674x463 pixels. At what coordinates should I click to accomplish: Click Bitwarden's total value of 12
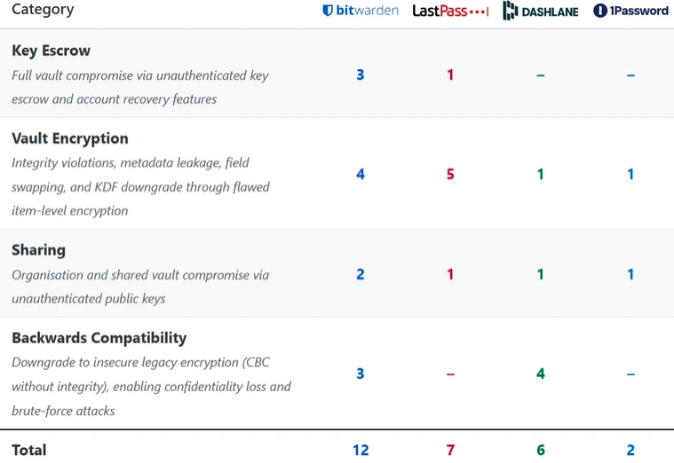coord(361,450)
